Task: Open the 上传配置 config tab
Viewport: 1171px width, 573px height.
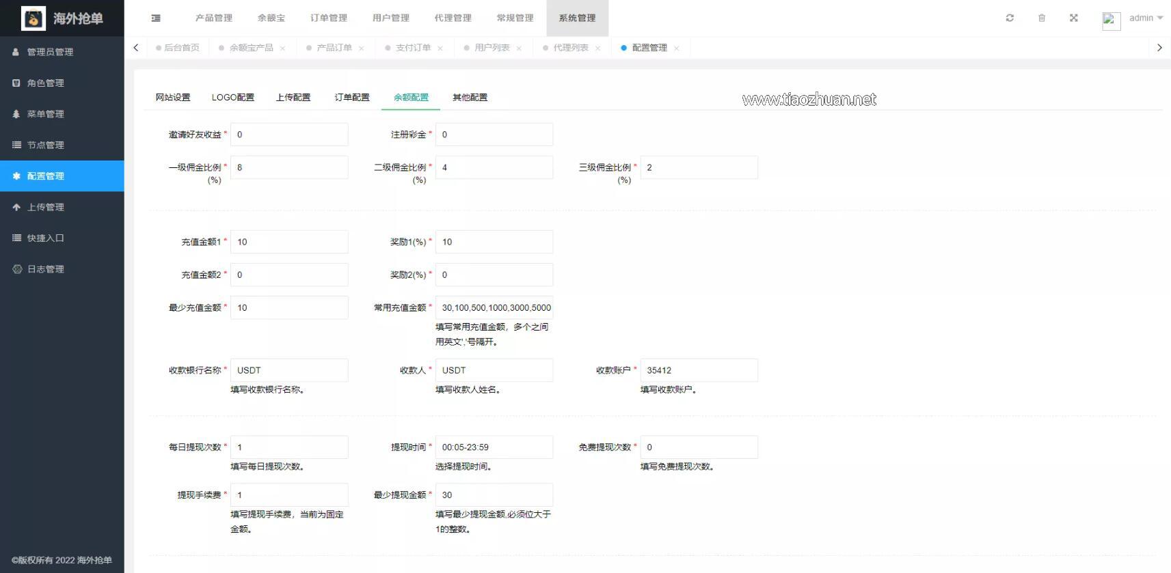Action: [x=293, y=98]
